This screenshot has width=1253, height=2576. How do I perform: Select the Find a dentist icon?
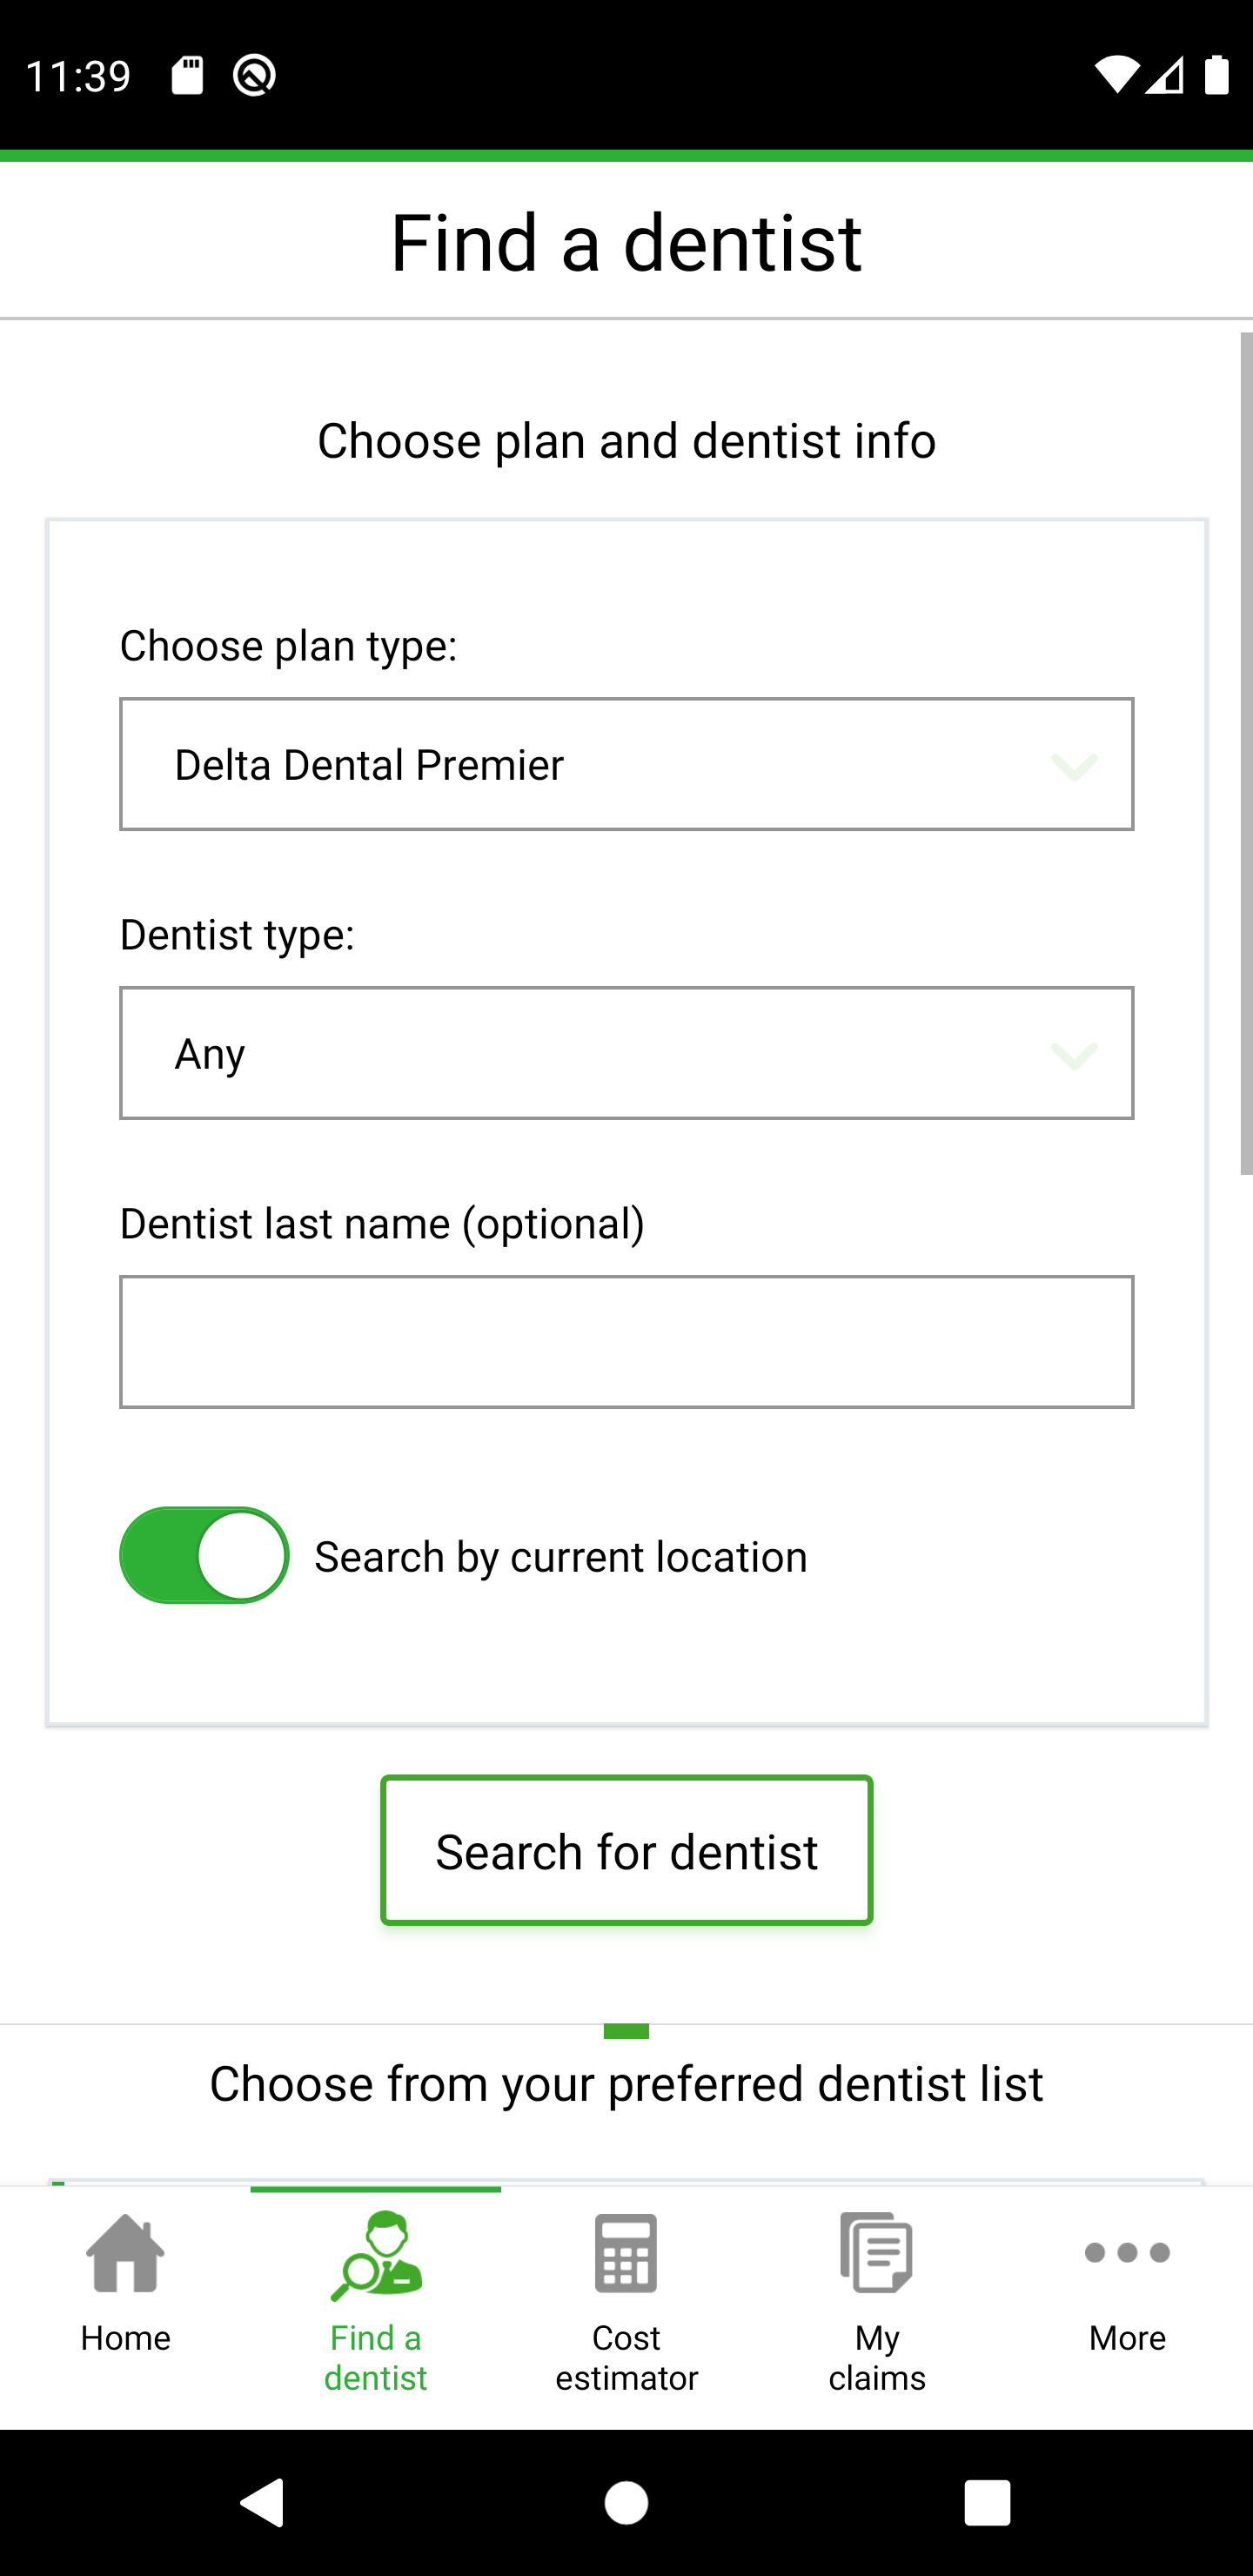[x=376, y=2255]
